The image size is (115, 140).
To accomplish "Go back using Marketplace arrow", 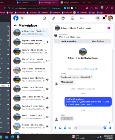I will pyautogui.click(x=15, y=25).
